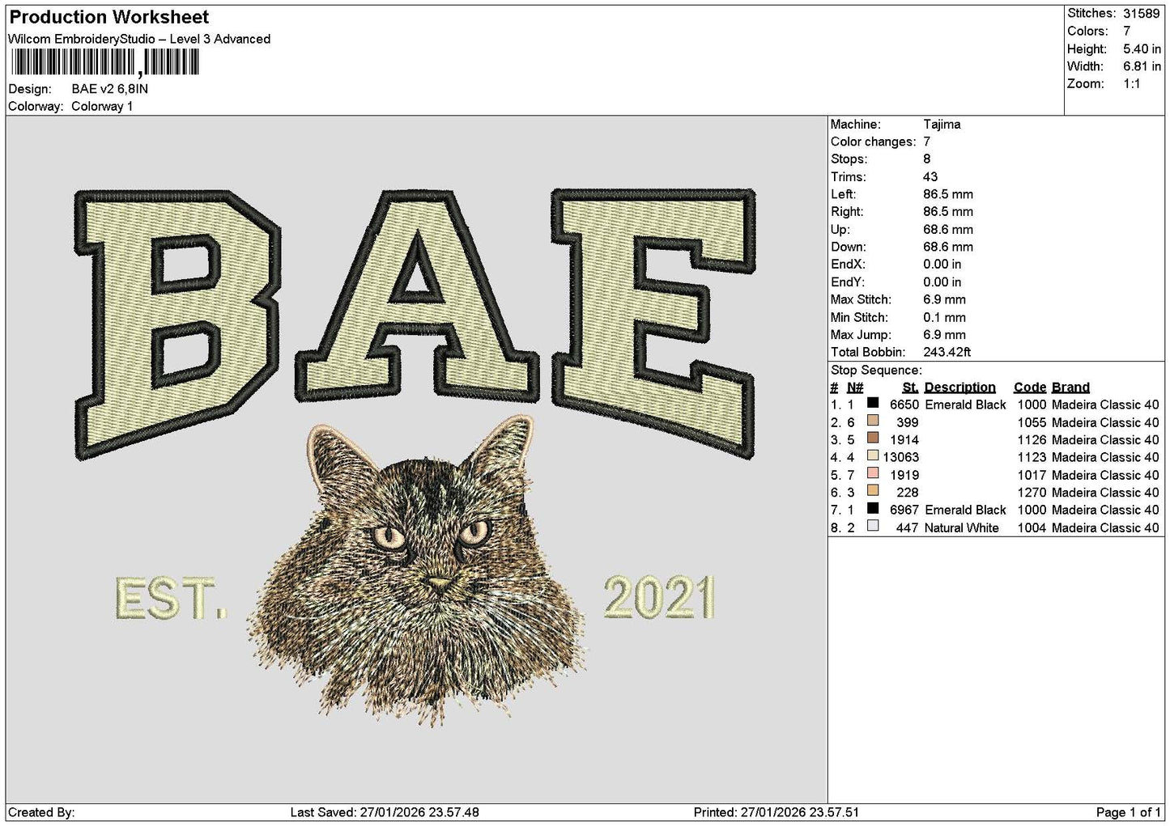
Task: Click the stitches count 31589
Action: [x=1142, y=14]
